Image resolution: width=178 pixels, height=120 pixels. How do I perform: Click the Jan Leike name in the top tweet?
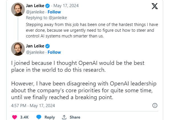35,6
